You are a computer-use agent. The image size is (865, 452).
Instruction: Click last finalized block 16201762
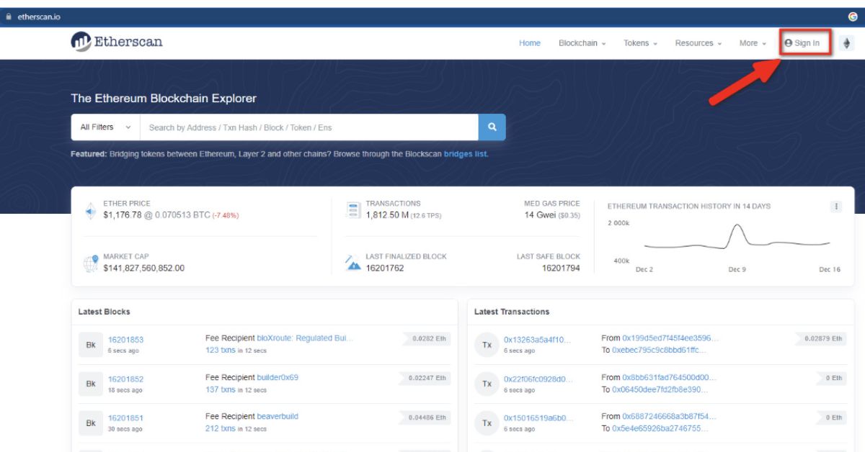(385, 268)
